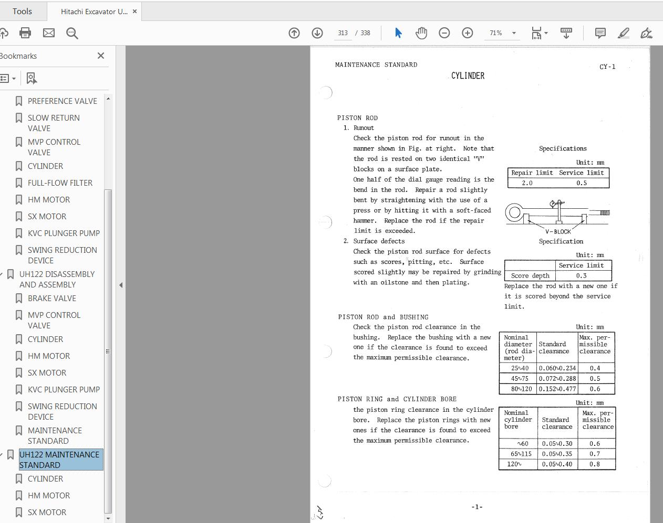
Task: Click the find current bookmark icon
Action: point(32,78)
